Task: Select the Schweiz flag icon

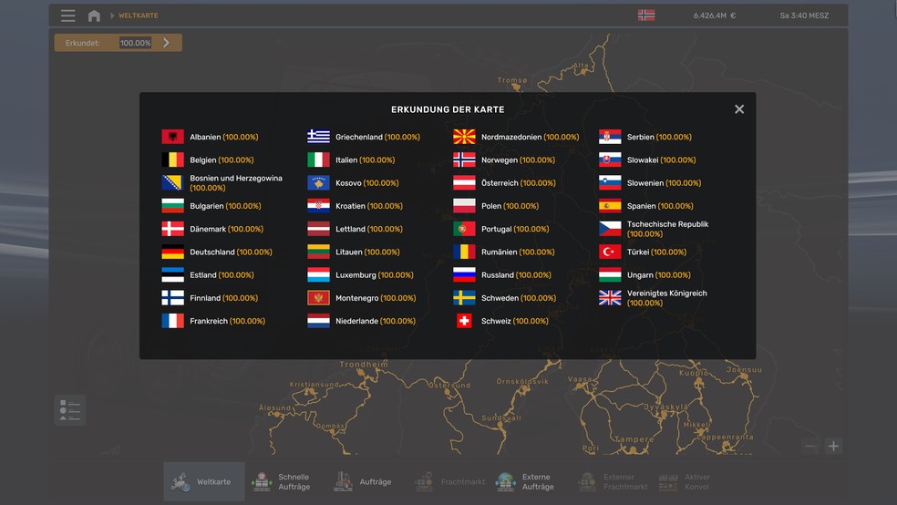Action: 464,321
